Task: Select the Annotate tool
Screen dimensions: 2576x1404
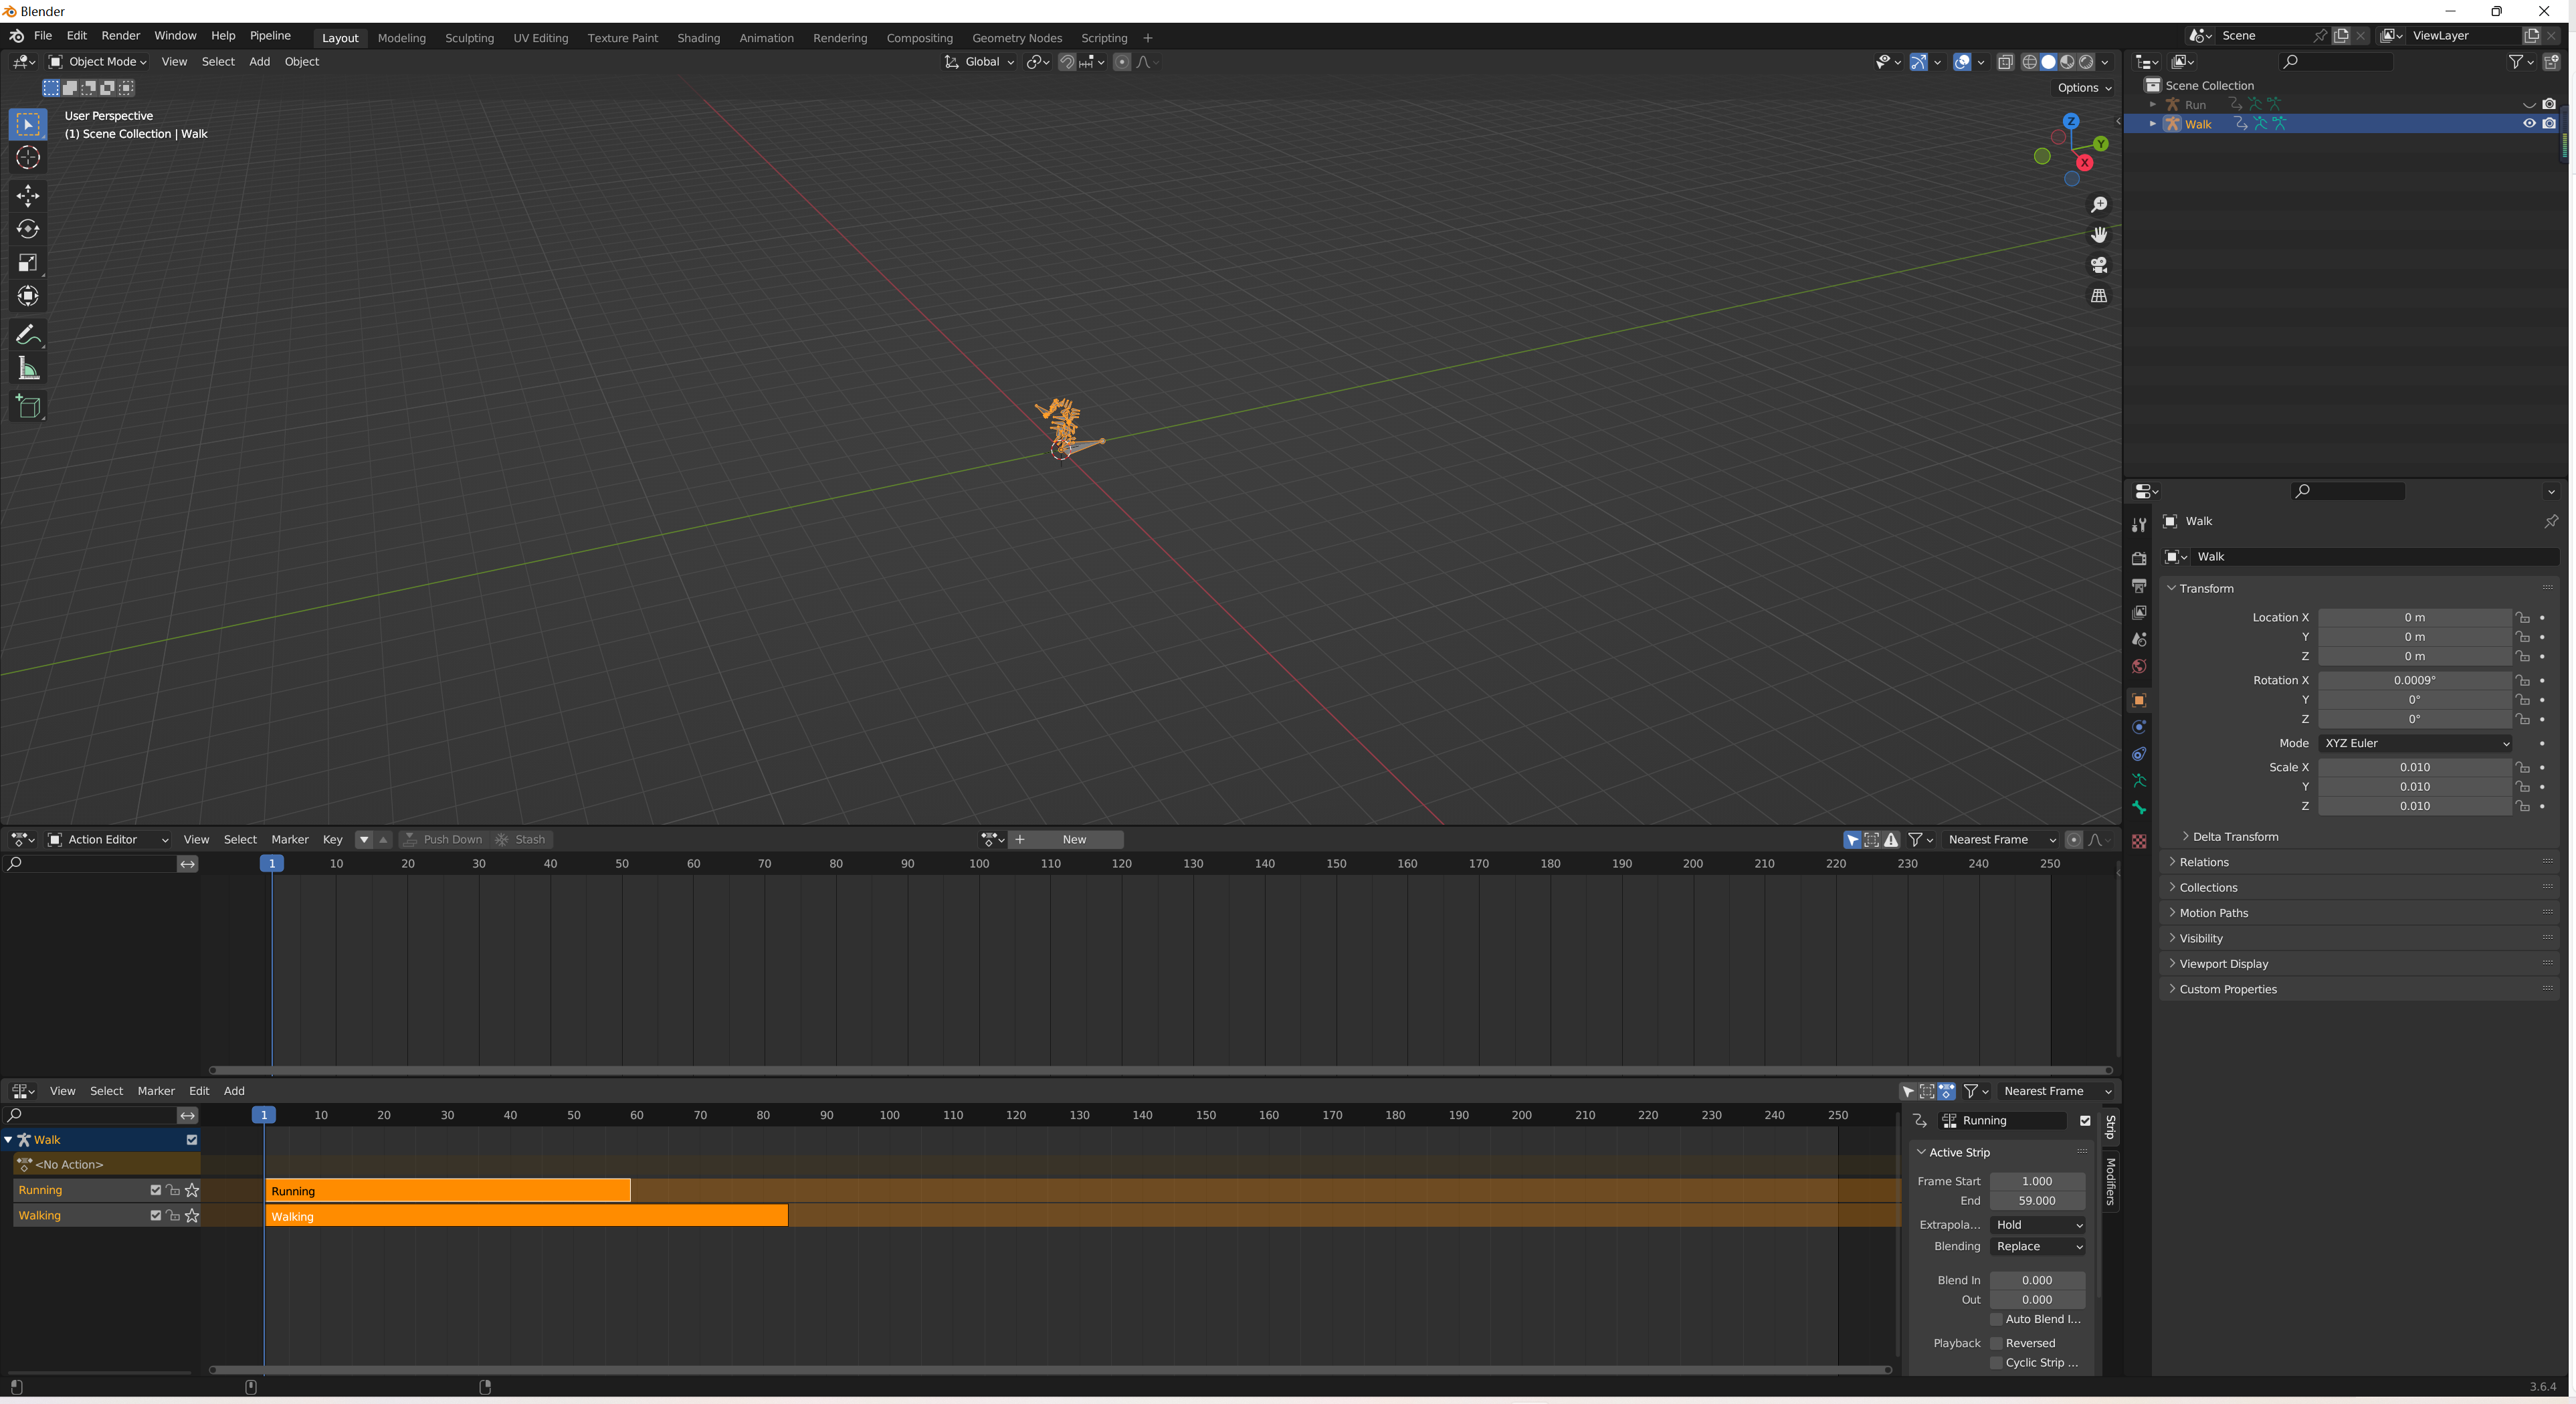Action: (28, 334)
